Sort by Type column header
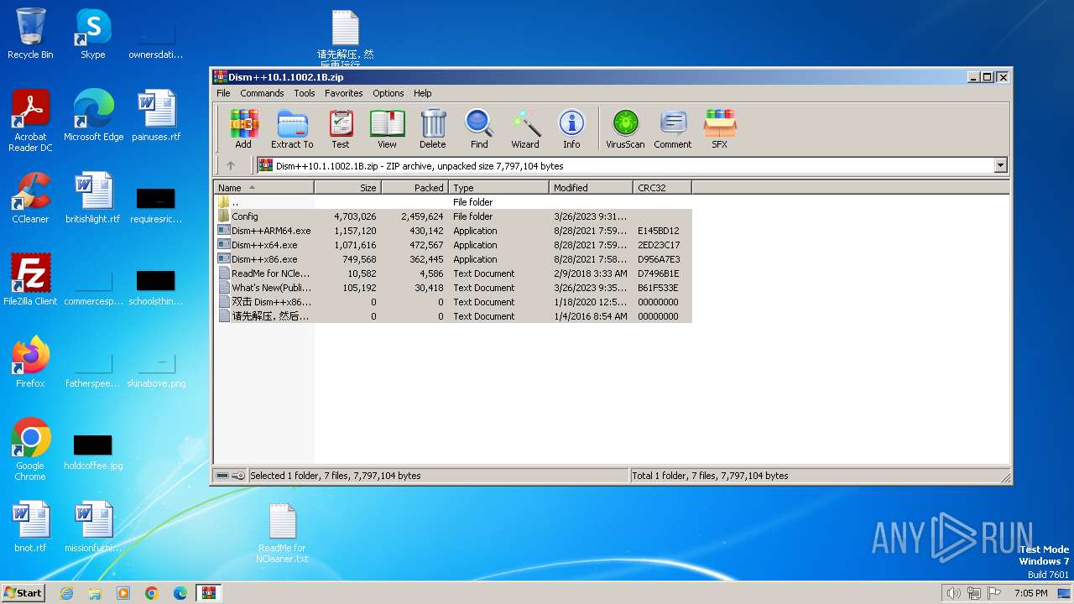Viewport: 1074px width, 604px height. click(499, 188)
